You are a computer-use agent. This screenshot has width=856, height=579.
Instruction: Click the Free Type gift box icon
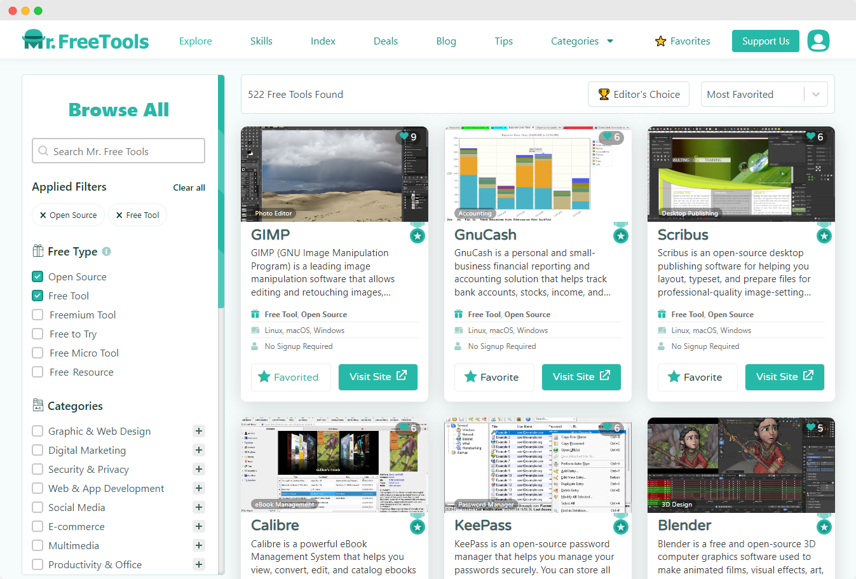tap(38, 250)
